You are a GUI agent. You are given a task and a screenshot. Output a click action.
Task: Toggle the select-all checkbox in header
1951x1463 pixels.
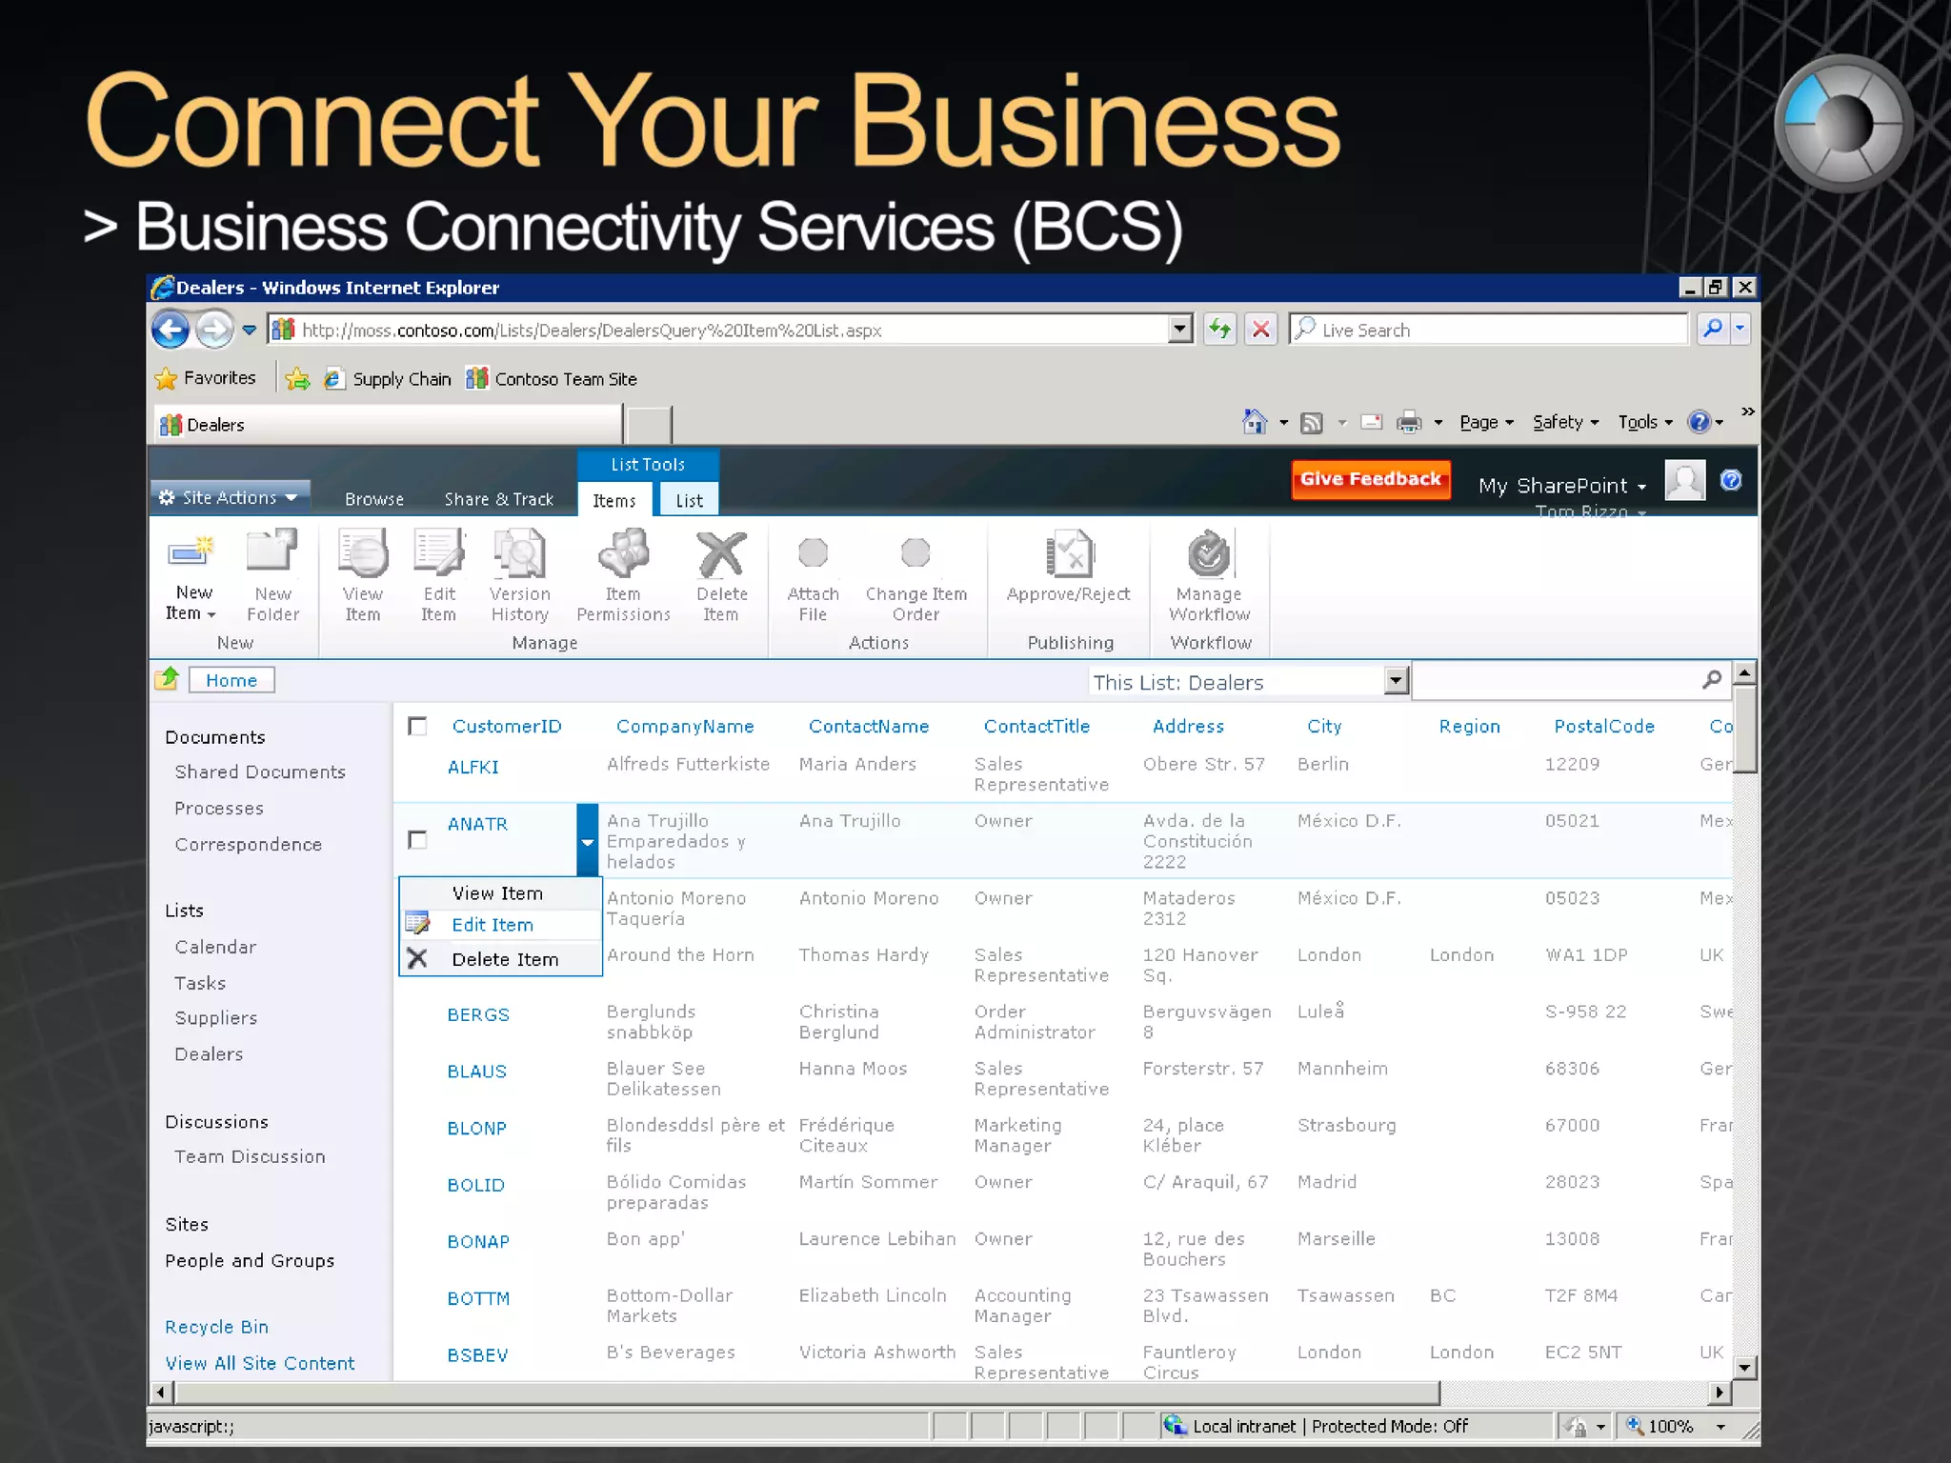click(417, 727)
